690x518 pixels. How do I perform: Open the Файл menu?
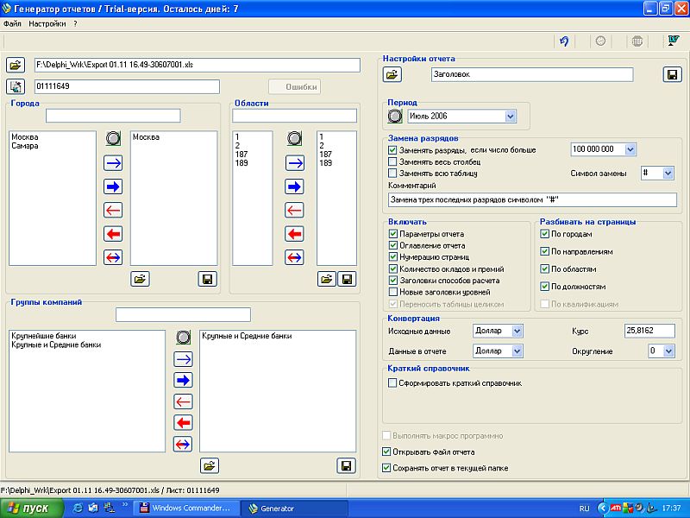tap(12, 24)
